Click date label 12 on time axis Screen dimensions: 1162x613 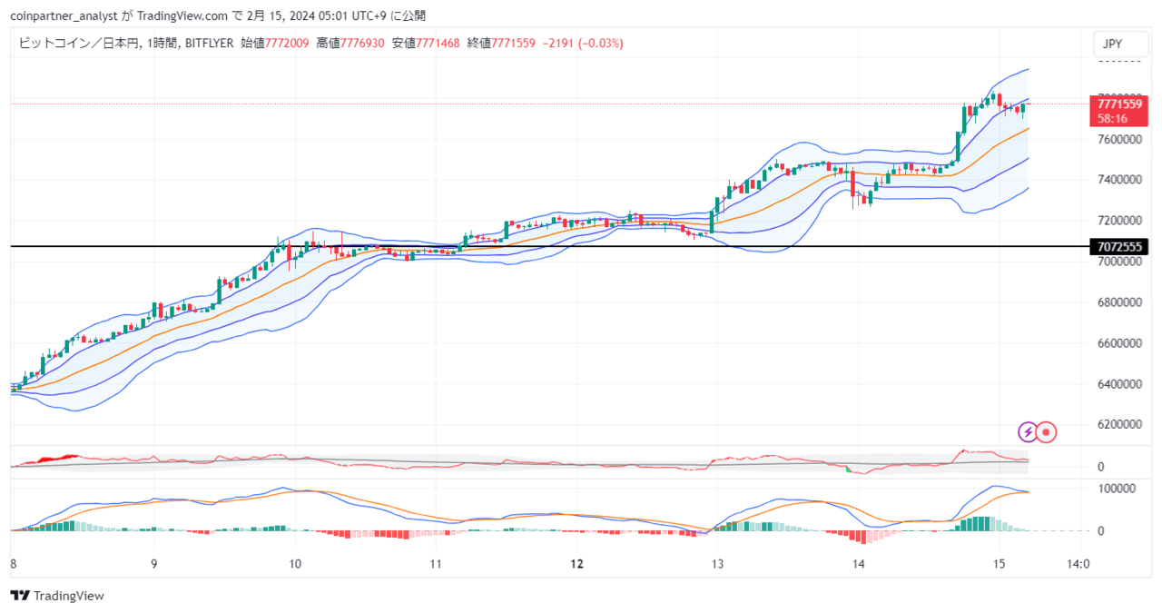click(577, 564)
